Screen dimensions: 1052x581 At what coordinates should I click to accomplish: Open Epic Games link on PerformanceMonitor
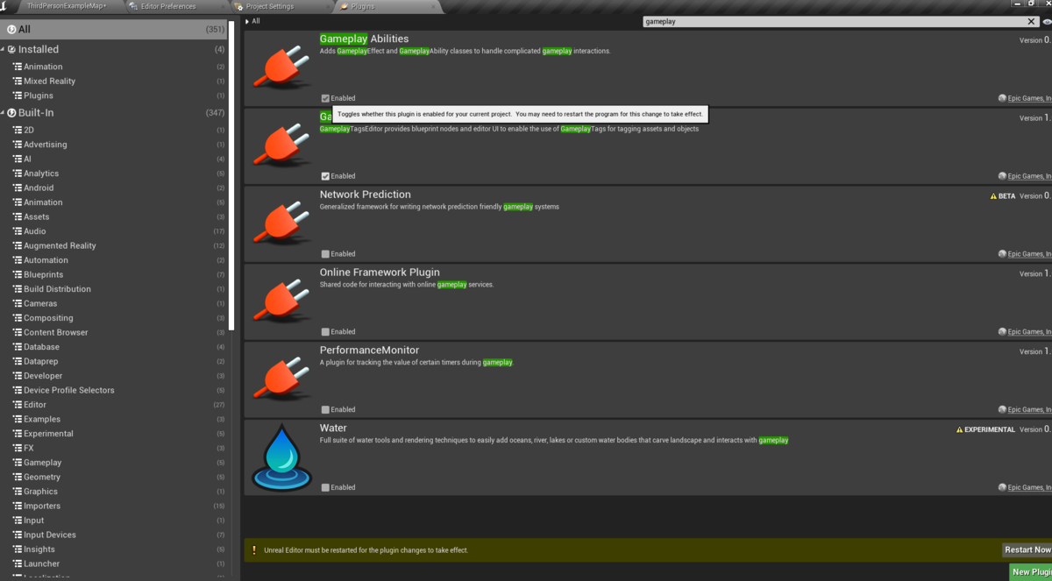click(1029, 409)
